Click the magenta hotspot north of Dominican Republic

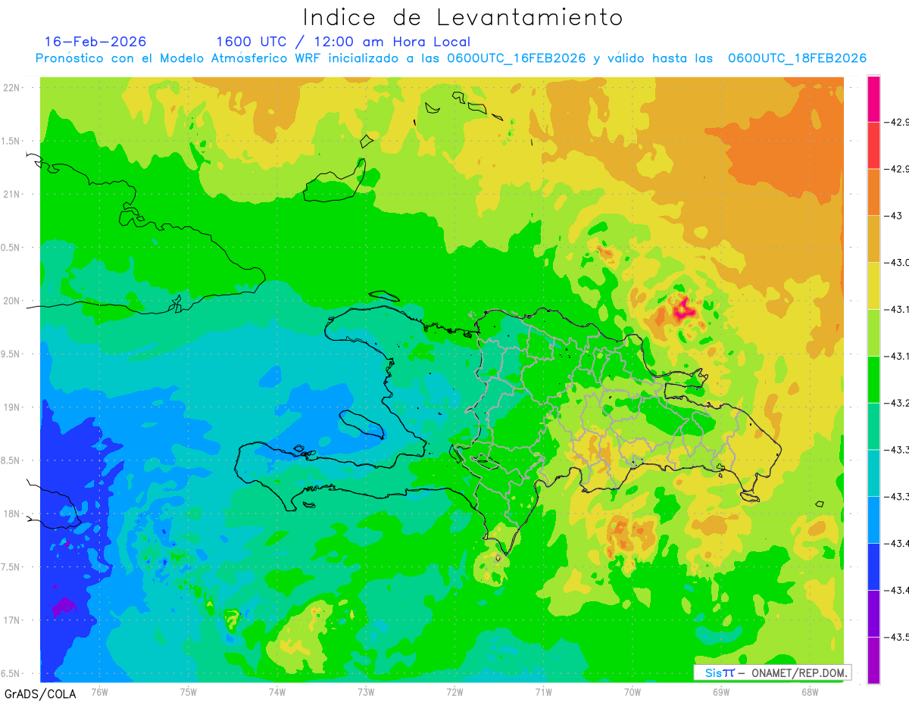coord(685,310)
